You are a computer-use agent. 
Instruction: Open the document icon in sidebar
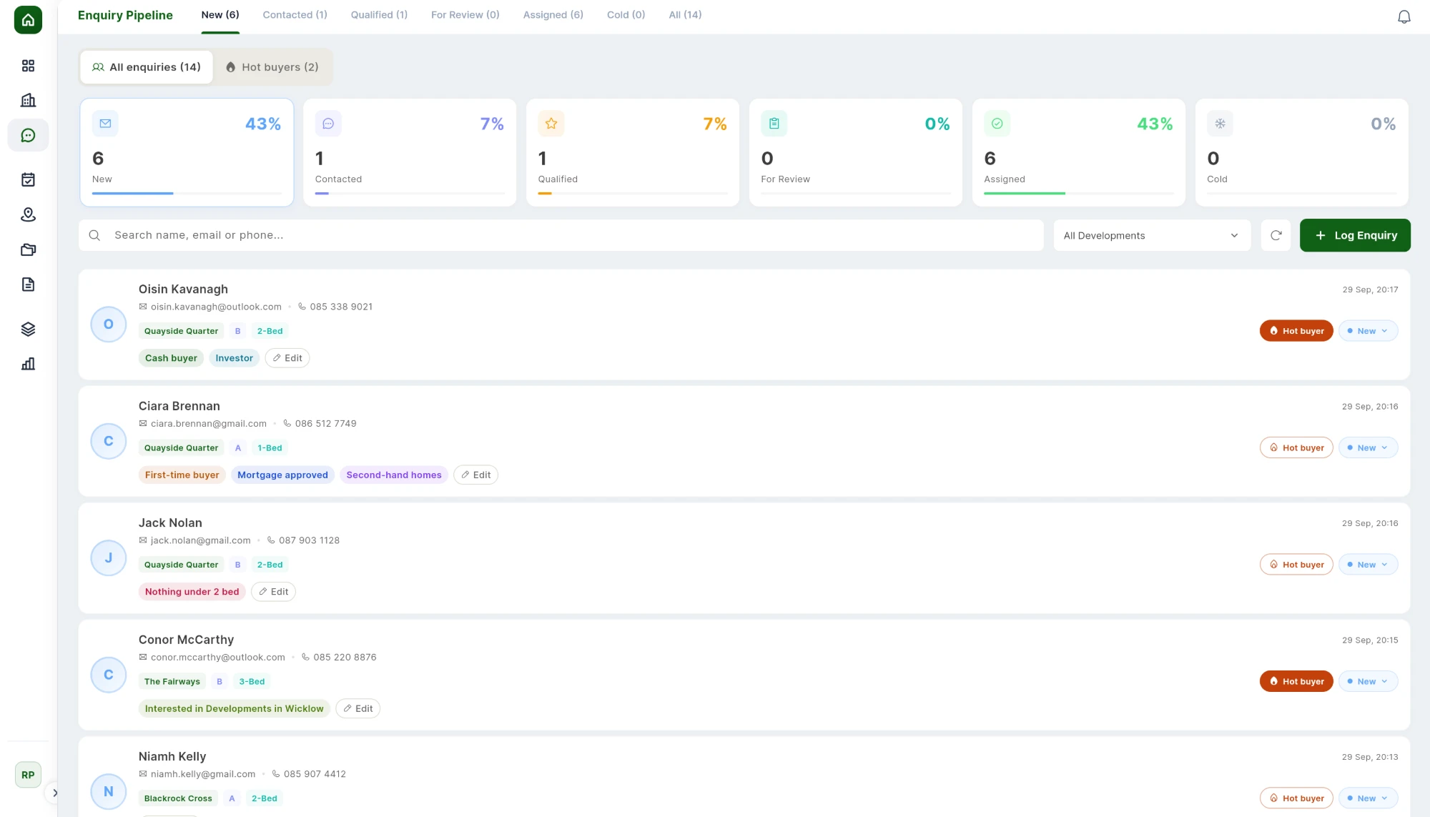28,284
